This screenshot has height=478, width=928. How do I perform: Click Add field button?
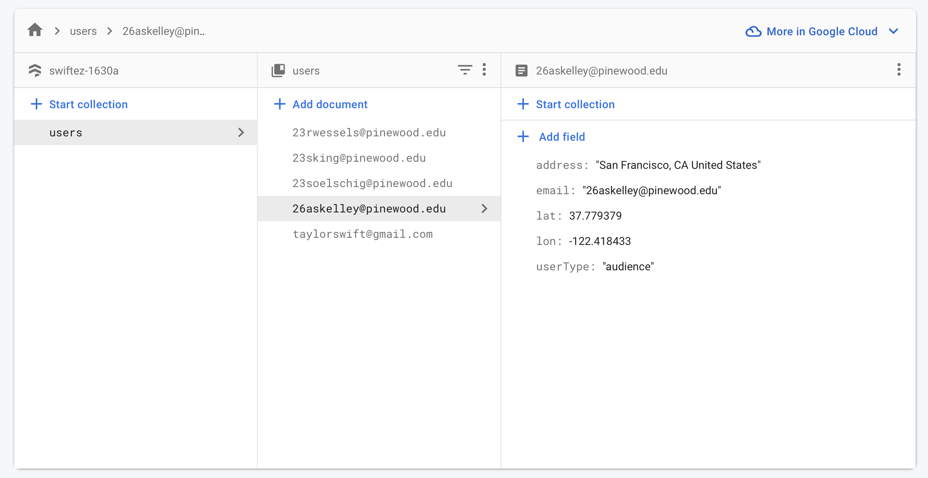click(x=552, y=137)
